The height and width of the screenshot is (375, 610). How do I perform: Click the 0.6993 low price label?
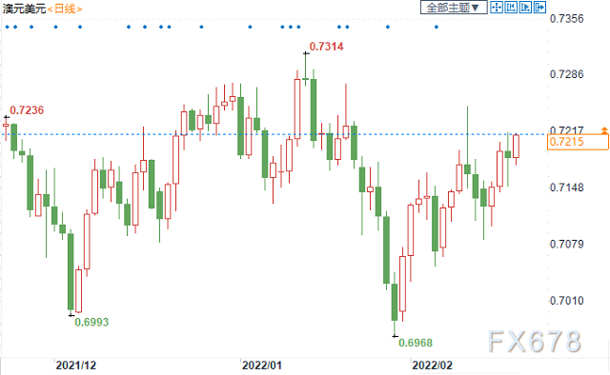91,322
